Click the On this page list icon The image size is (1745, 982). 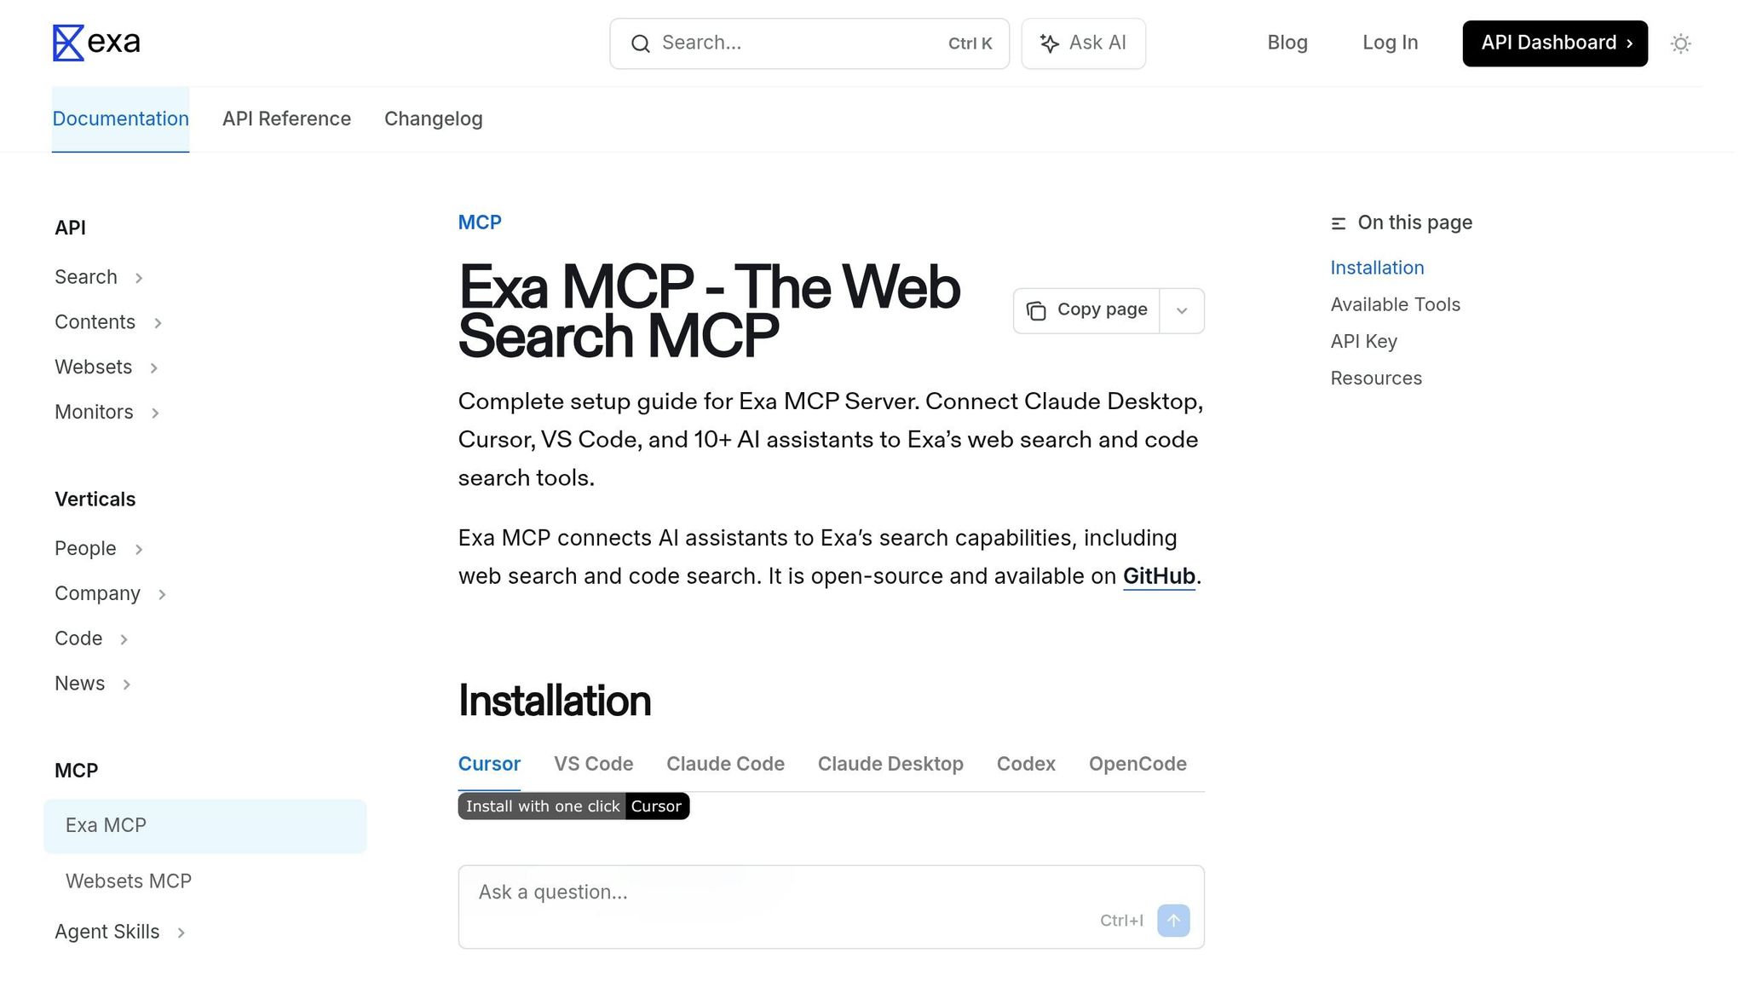click(x=1339, y=223)
